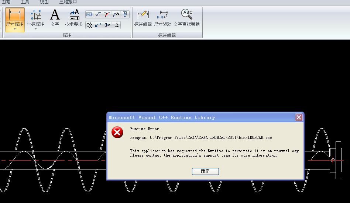Click the red error icon in dialog

click(117, 132)
